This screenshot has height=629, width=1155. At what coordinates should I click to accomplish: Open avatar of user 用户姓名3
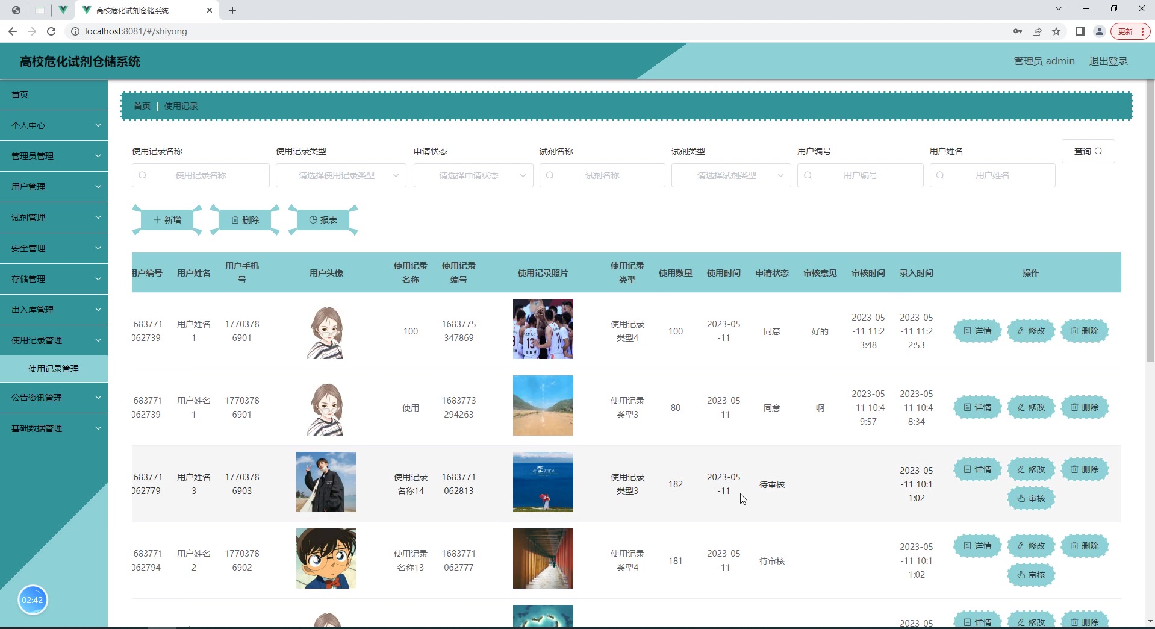click(x=326, y=482)
